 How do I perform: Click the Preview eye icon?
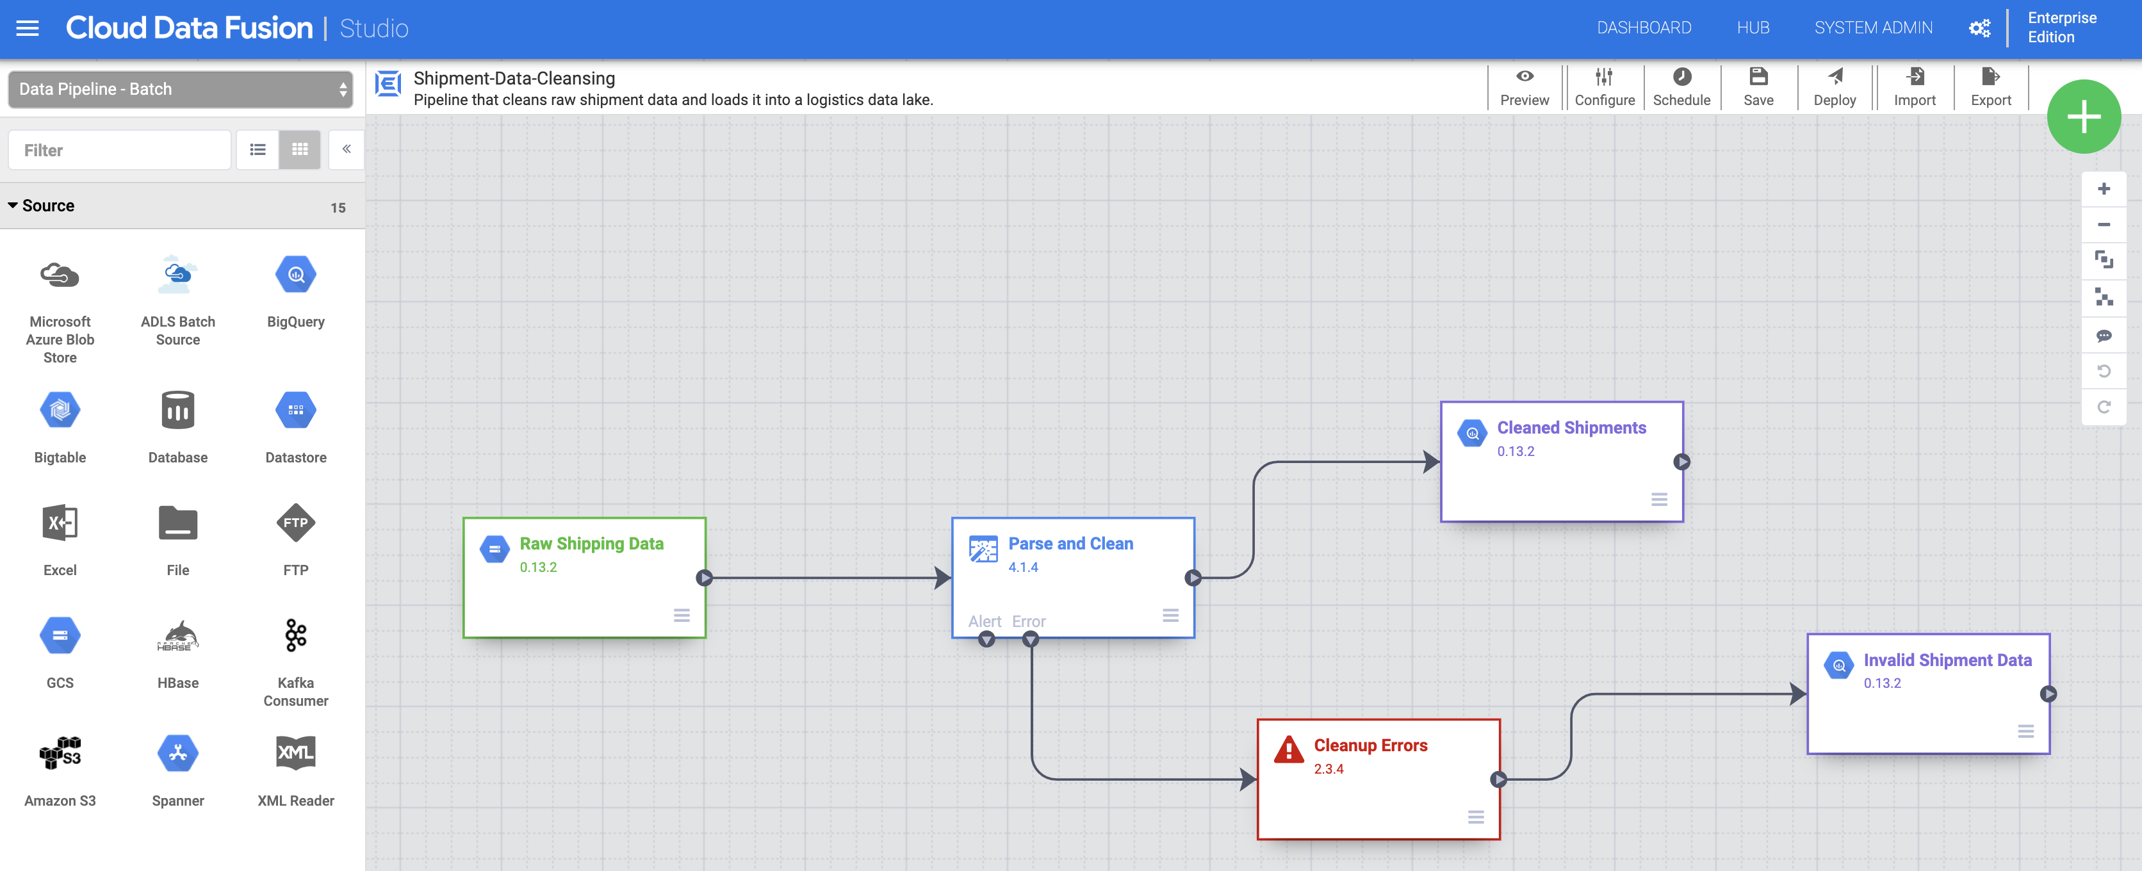(x=1523, y=76)
